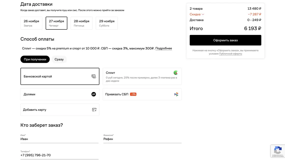Click the reCAPTCHA badge icon

278,150
